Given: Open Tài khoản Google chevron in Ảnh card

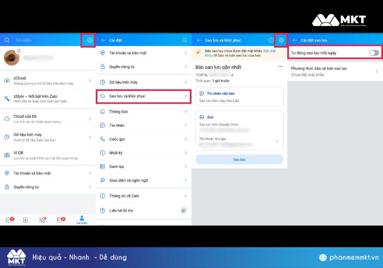Looking at the screenshot, I should [x=277, y=142].
